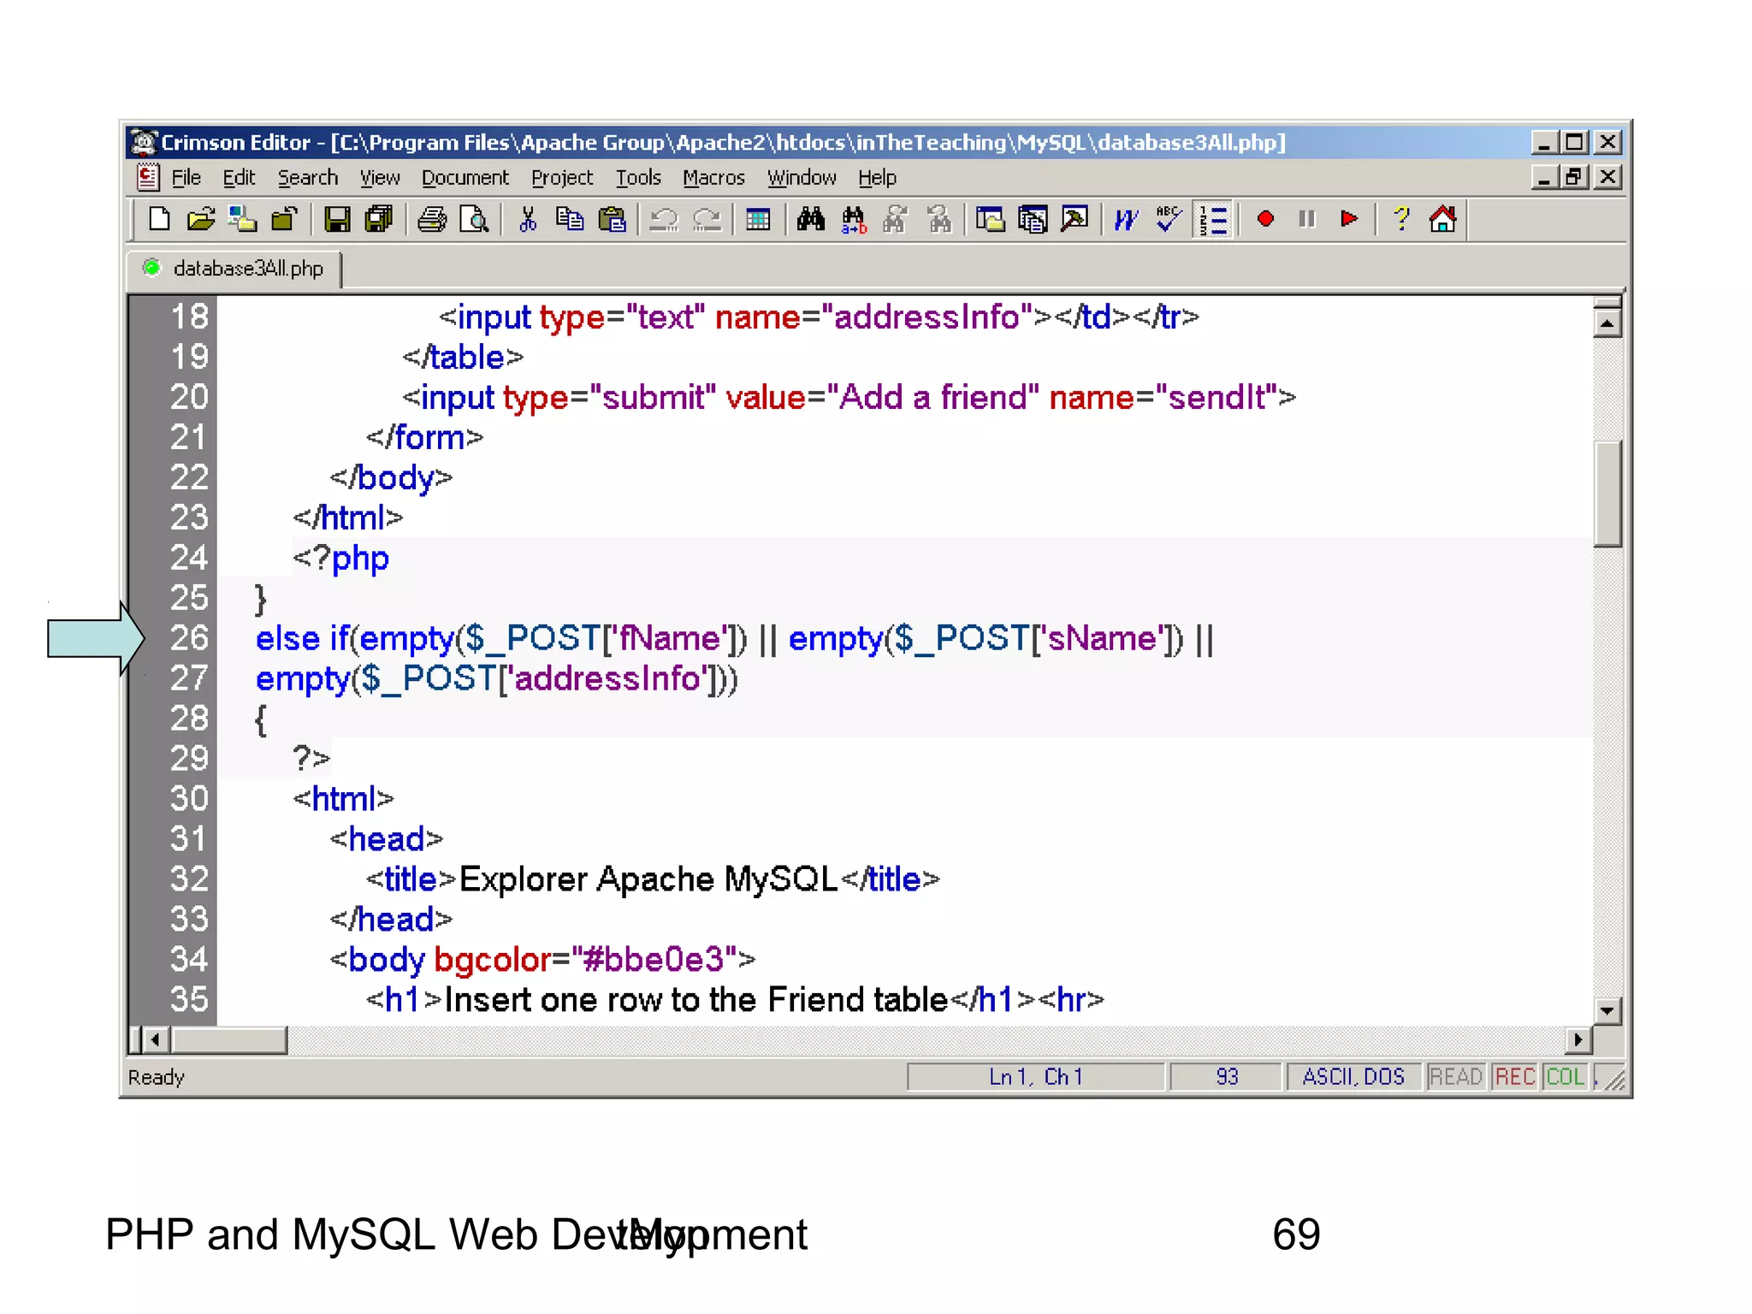The width and height of the screenshot is (1752, 1314).
Task: Cut the selection with the scissors icon
Action: point(528,220)
